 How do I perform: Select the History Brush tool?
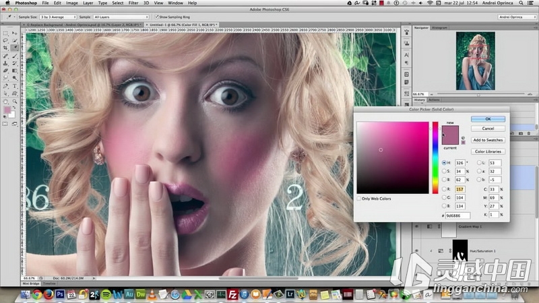pyautogui.click(x=14, y=63)
